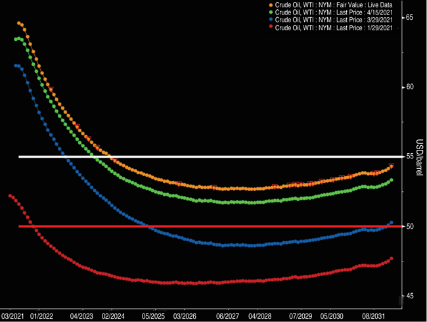Viewport: 427px width, 322px height.
Task: Select the 'Fair Value : Live Data' legend label
Action: (x=334, y=5)
